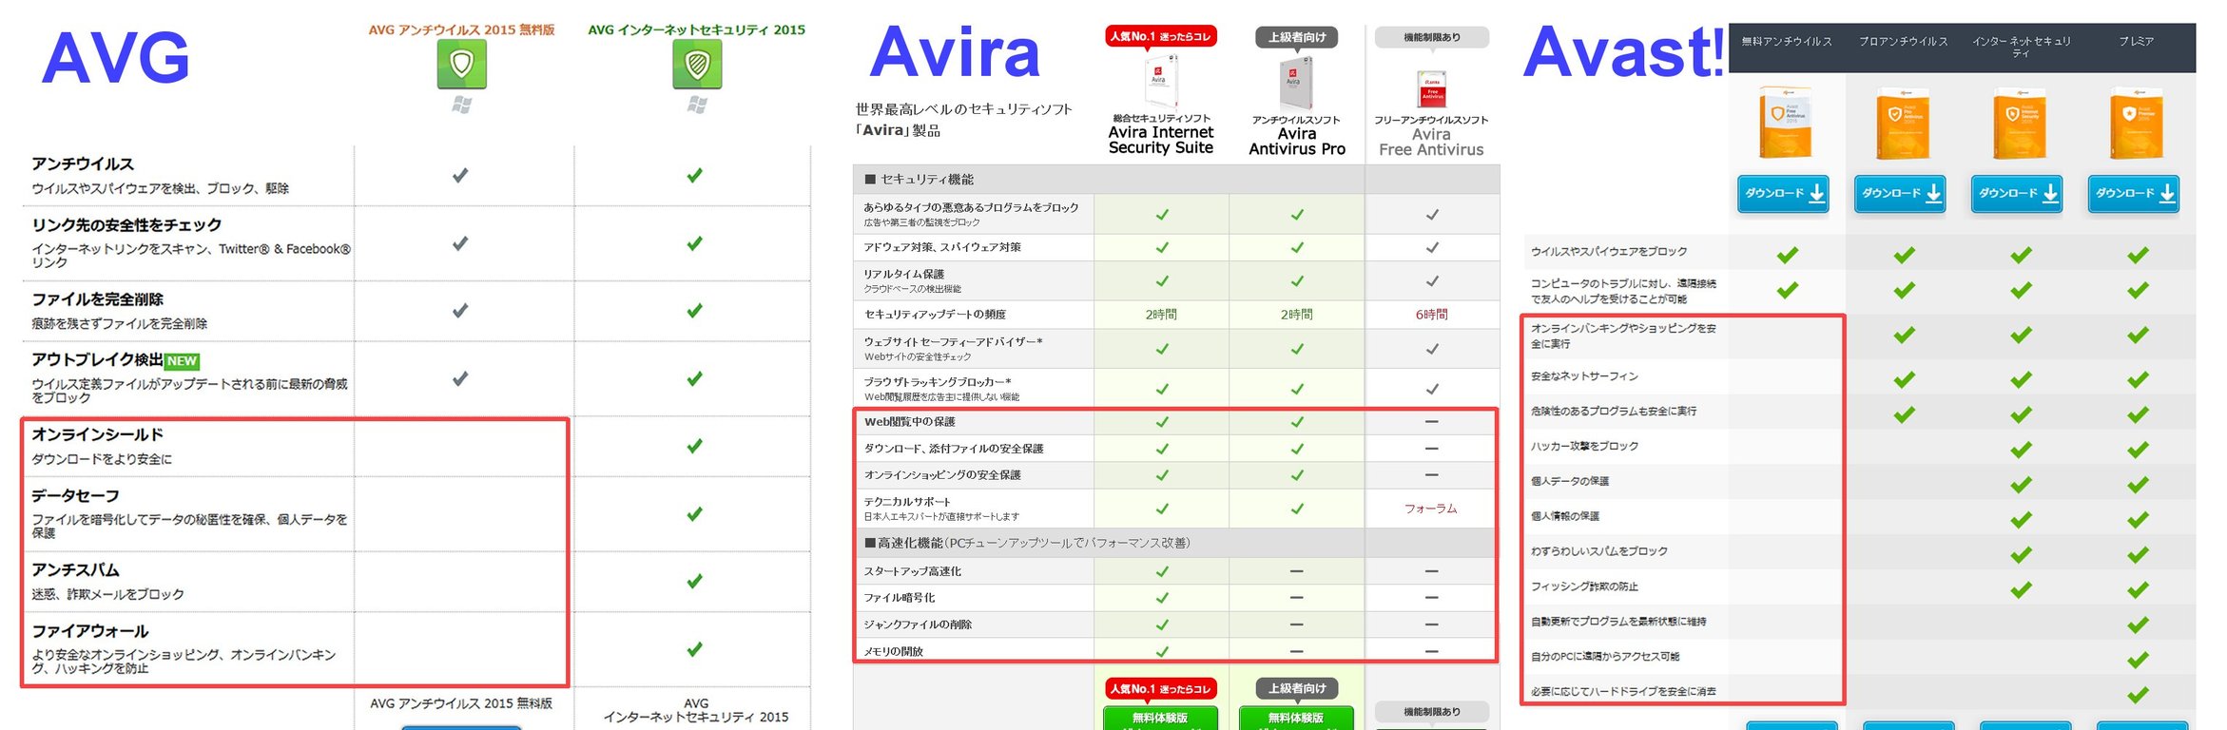Click the Avira Internet Security Suite product name
The image size is (2227, 730).
point(1160,140)
